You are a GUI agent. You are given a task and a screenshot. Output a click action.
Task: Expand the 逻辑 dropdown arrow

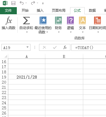71,32
